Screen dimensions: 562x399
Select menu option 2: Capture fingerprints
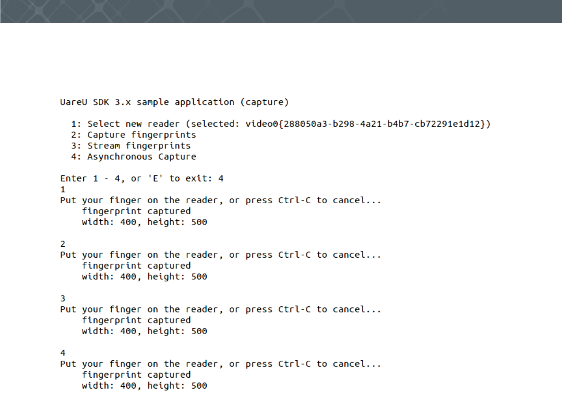point(133,135)
